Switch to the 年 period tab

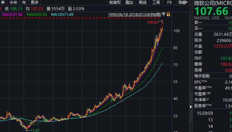24,2
